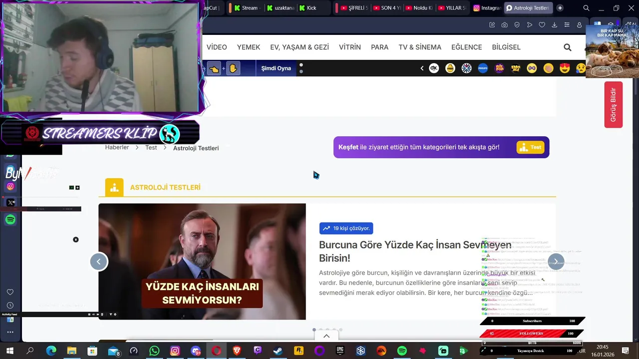
Task: Click the red Görüş Bildir feedback tab
Action: pyautogui.click(x=614, y=105)
